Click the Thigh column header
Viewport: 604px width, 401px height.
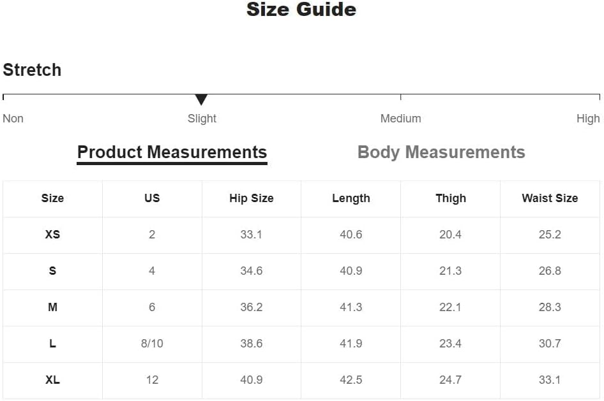pos(451,198)
